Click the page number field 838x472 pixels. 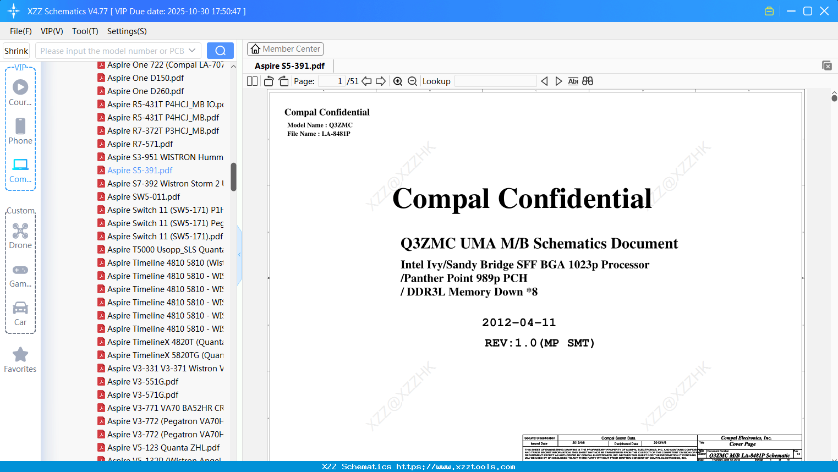(x=331, y=81)
